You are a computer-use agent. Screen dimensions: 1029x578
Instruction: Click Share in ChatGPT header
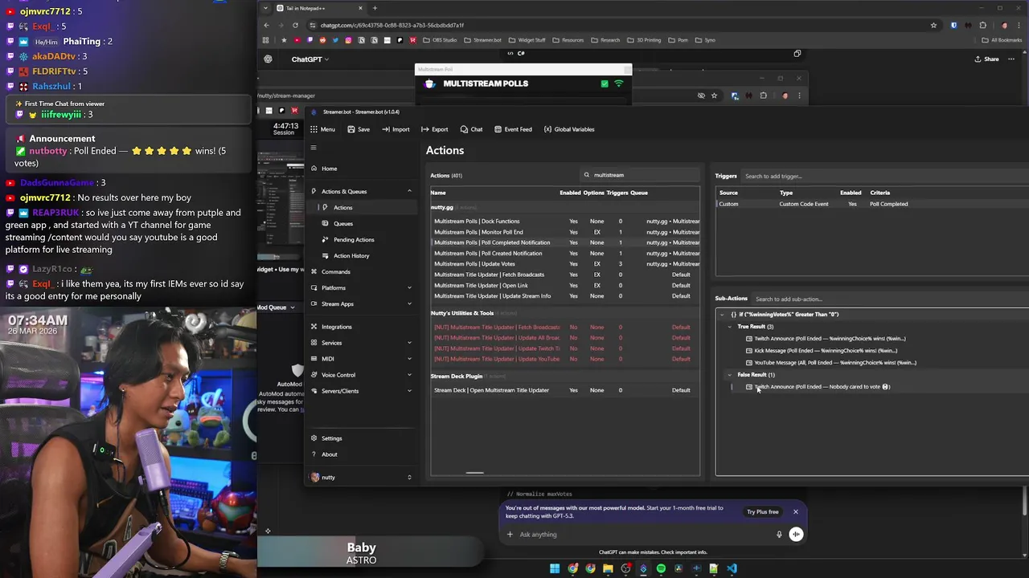click(x=986, y=59)
